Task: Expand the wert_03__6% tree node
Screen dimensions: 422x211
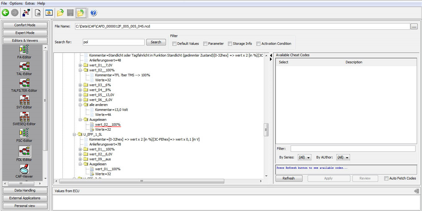Action: point(80,85)
